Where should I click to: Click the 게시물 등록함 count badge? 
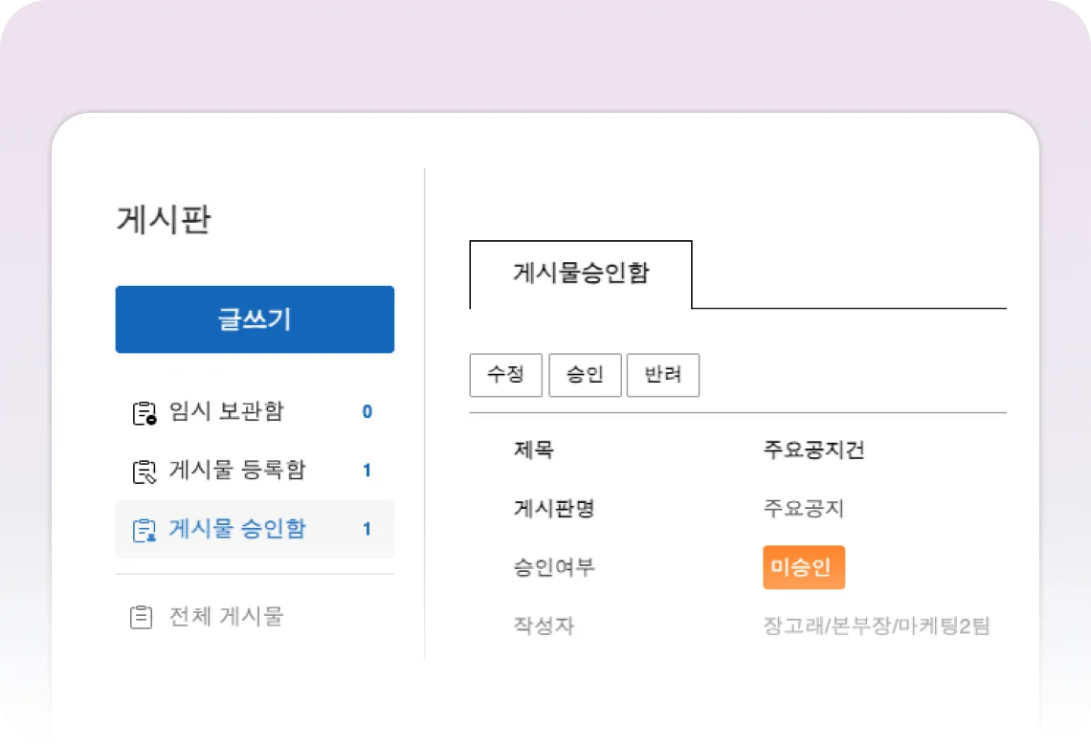pyautogui.click(x=367, y=471)
